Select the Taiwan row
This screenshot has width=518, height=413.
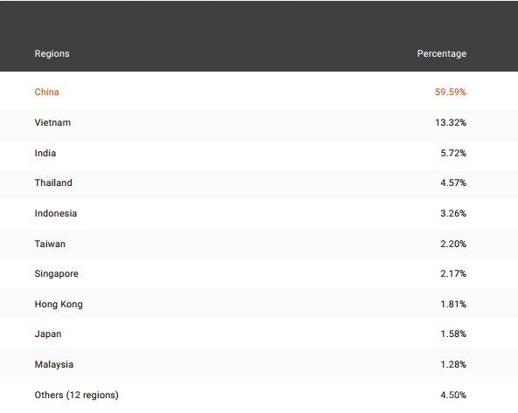(x=259, y=244)
